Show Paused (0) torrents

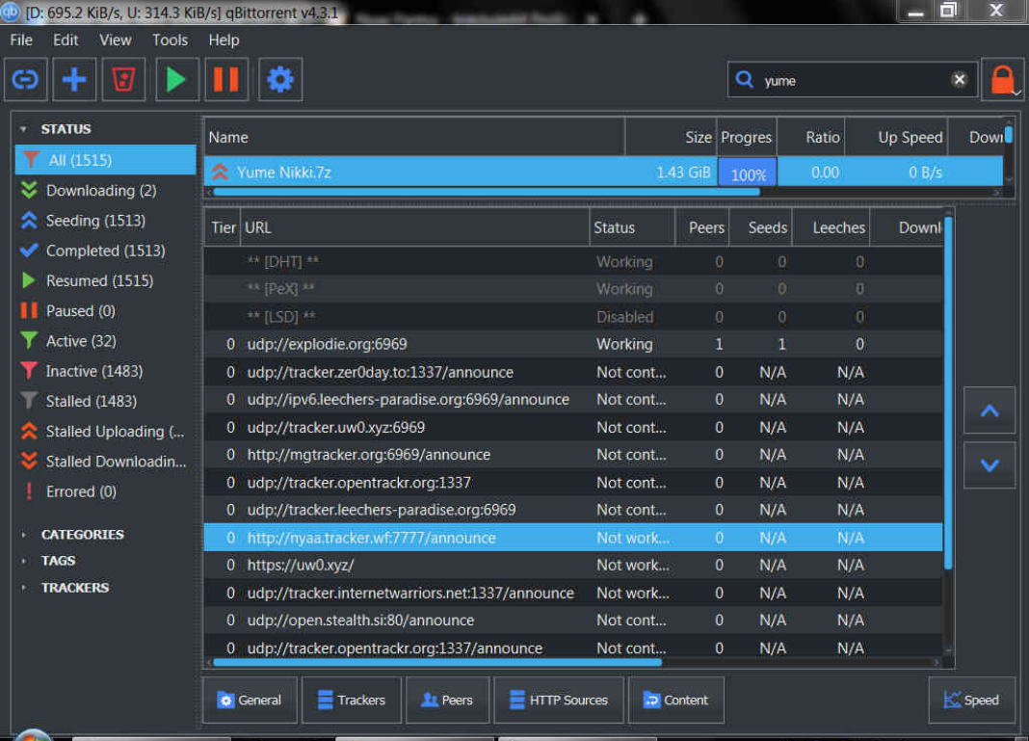coord(106,310)
